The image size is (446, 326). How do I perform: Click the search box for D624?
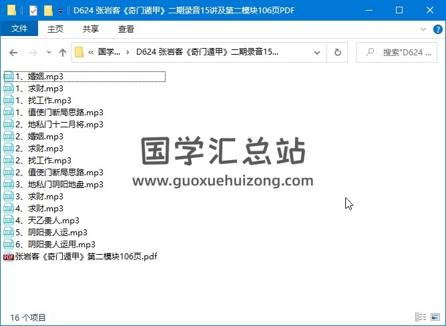397,52
